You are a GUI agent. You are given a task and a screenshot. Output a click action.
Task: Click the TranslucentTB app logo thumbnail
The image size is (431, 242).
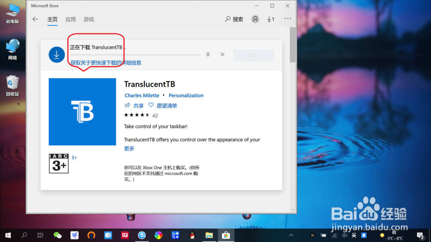pyautogui.click(x=82, y=112)
